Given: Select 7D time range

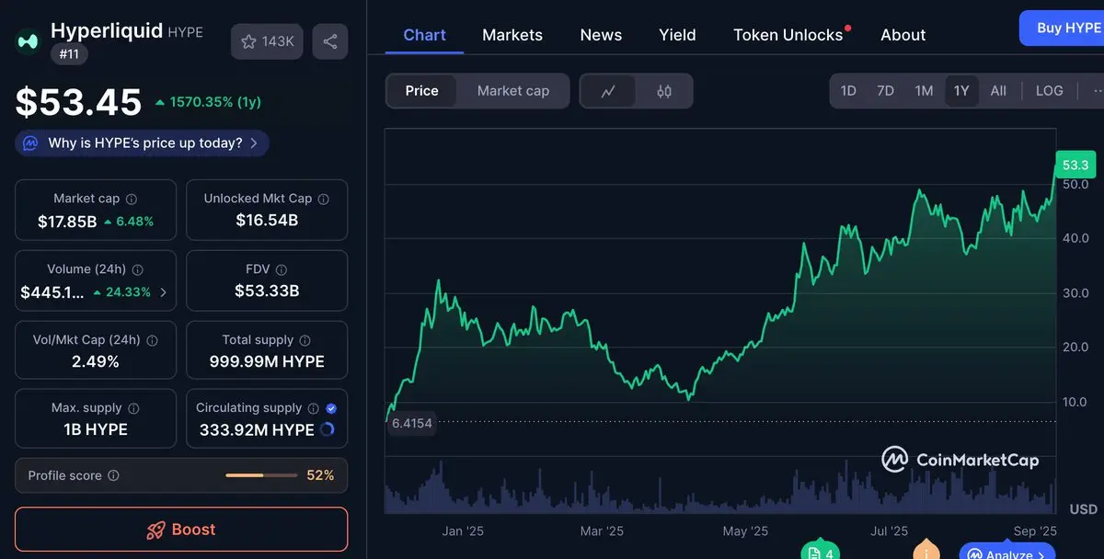Looking at the screenshot, I should pos(885,91).
